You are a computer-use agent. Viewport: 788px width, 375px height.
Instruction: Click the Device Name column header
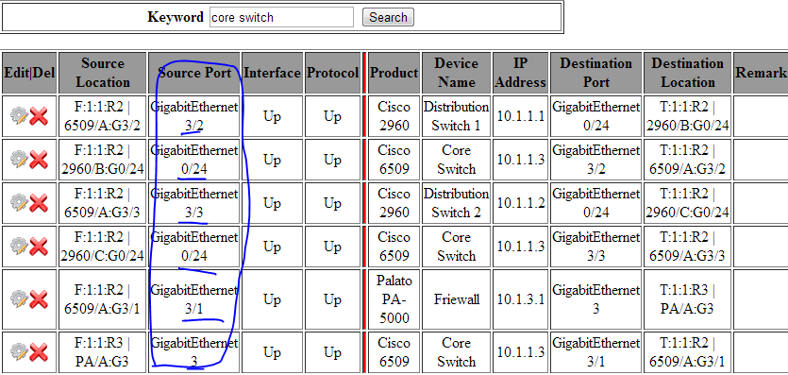pyautogui.click(x=457, y=73)
